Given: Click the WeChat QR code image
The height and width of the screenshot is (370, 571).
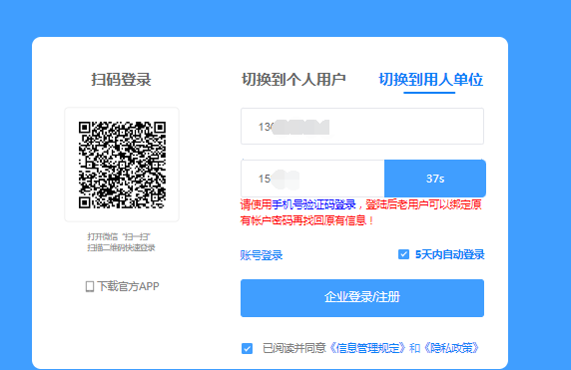Looking at the screenshot, I should [122, 165].
